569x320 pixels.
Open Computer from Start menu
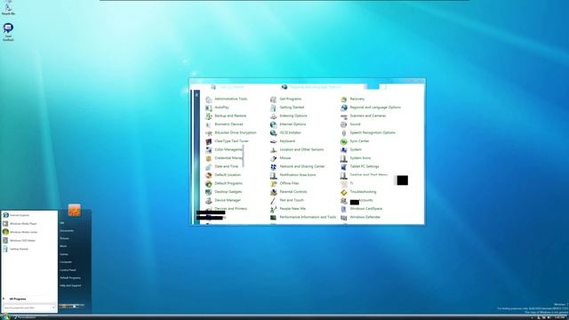click(x=66, y=262)
